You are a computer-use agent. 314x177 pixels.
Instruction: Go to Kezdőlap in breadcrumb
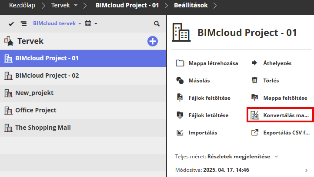22,6
